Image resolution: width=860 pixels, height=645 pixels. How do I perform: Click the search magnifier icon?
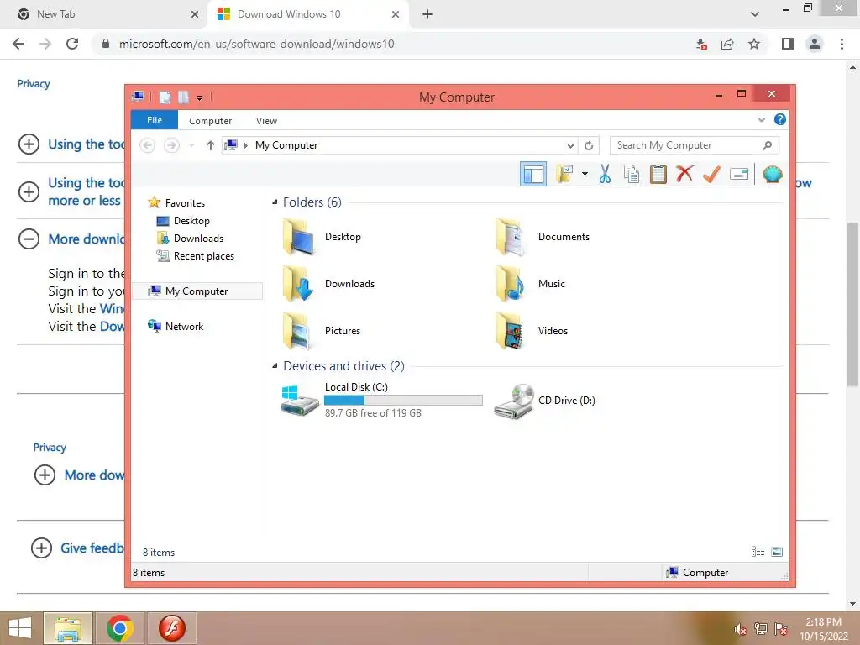(x=768, y=145)
